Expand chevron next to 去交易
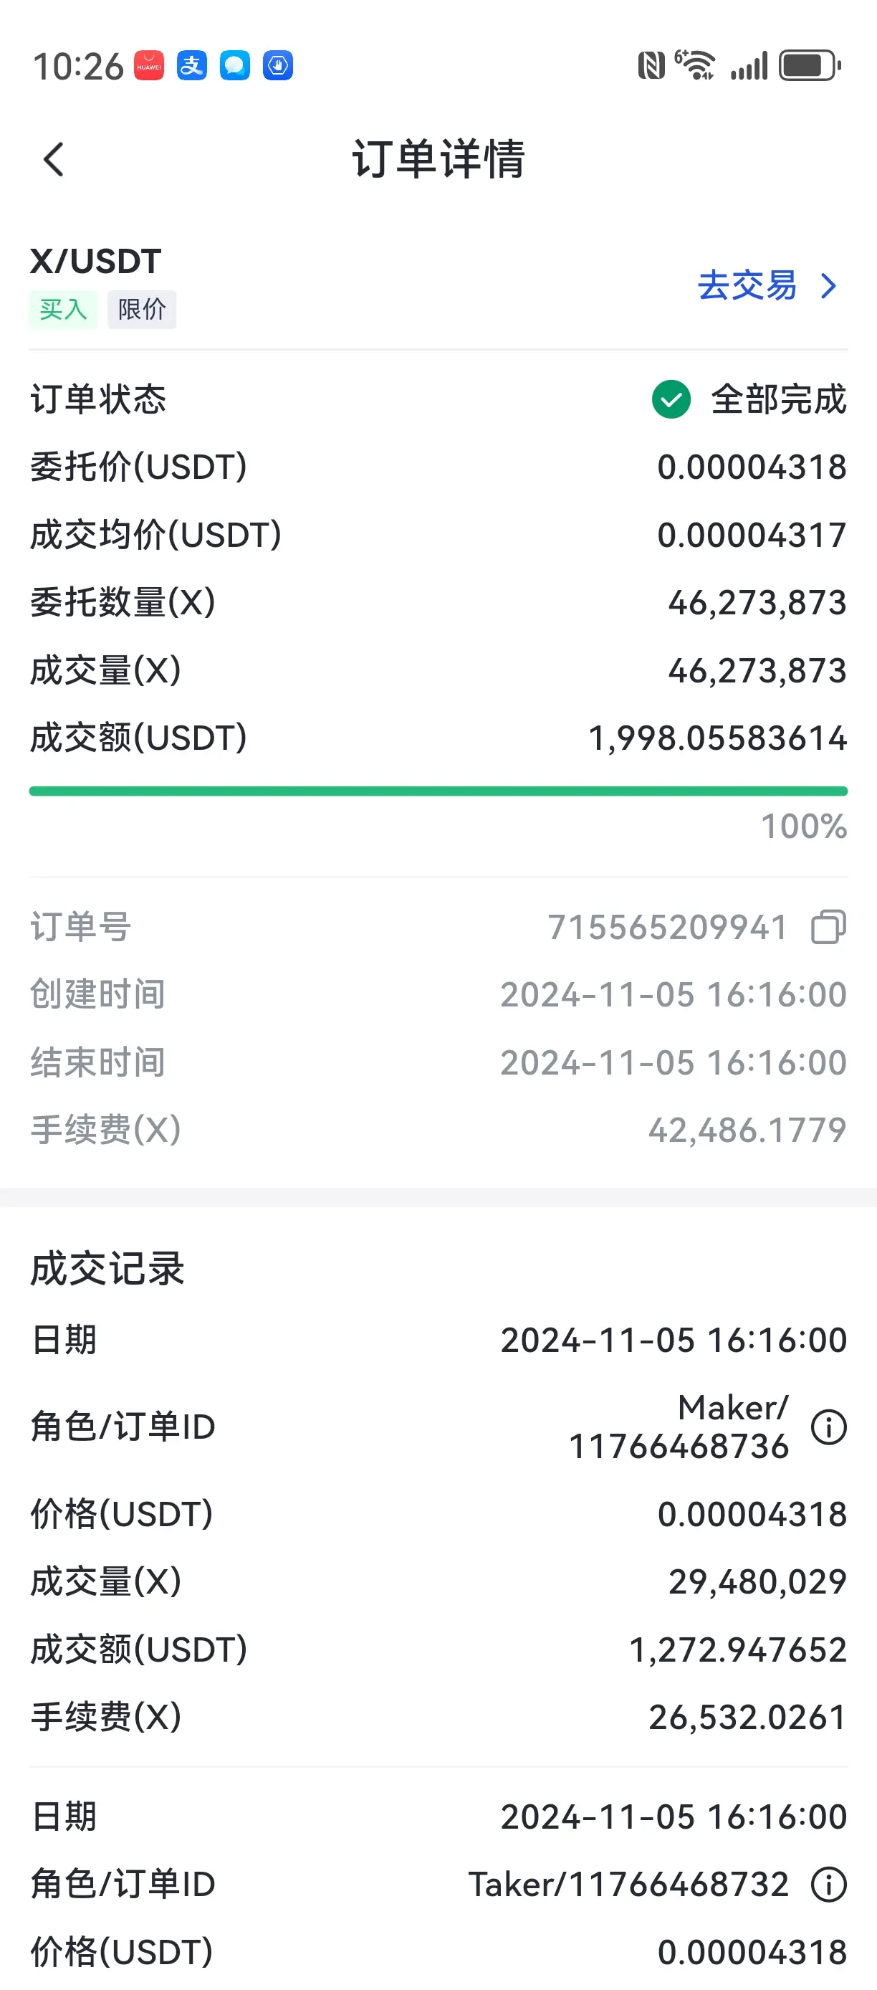Image resolution: width=877 pixels, height=1990 pixels. click(x=829, y=286)
